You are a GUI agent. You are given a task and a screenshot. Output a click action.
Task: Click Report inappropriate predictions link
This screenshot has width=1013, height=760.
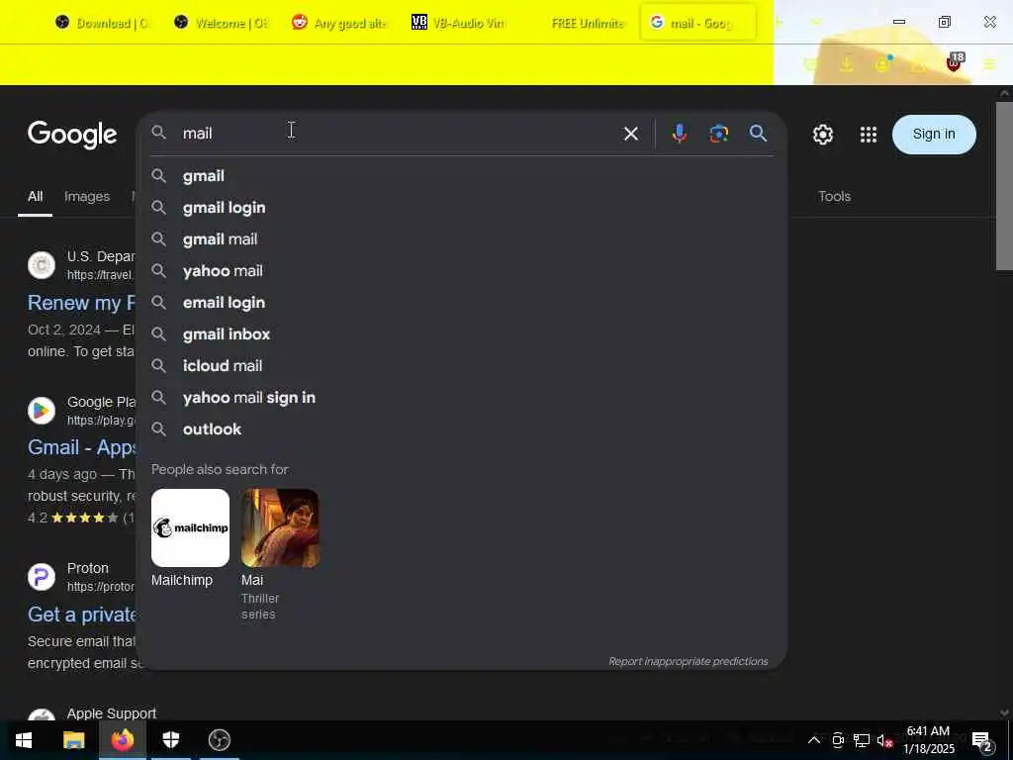click(x=689, y=661)
